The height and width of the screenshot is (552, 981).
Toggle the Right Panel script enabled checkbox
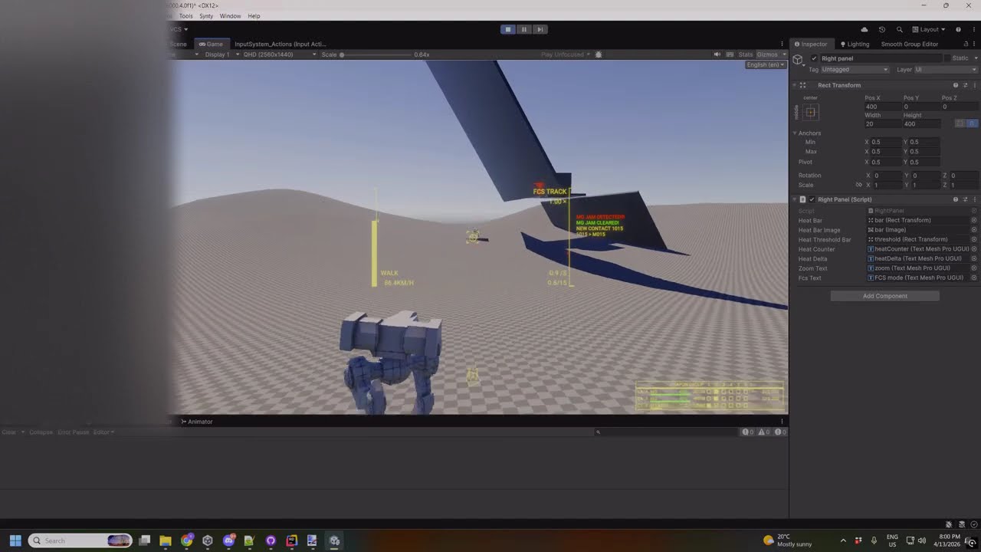point(812,199)
